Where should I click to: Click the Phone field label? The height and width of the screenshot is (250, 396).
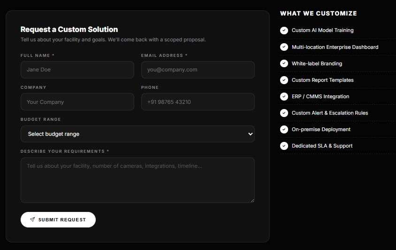pos(150,87)
